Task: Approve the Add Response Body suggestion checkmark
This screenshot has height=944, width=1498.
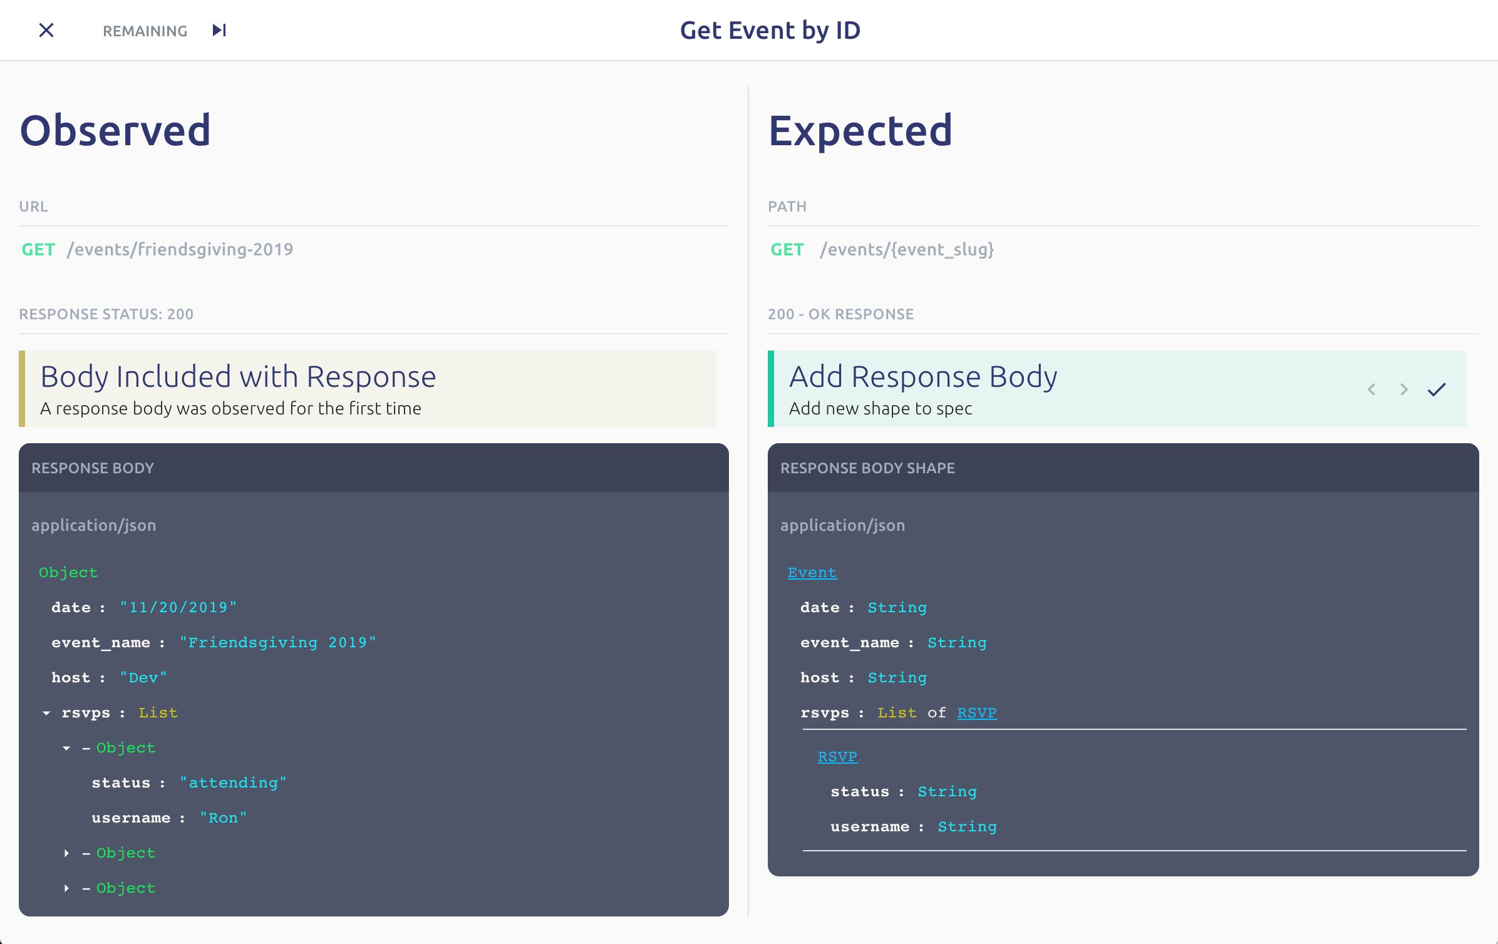Action: pos(1437,389)
